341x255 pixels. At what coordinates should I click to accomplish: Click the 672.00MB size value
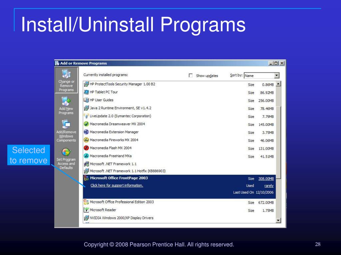(266, 203)
